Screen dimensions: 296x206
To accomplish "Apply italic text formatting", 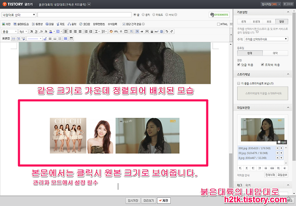I will [41, 32].
